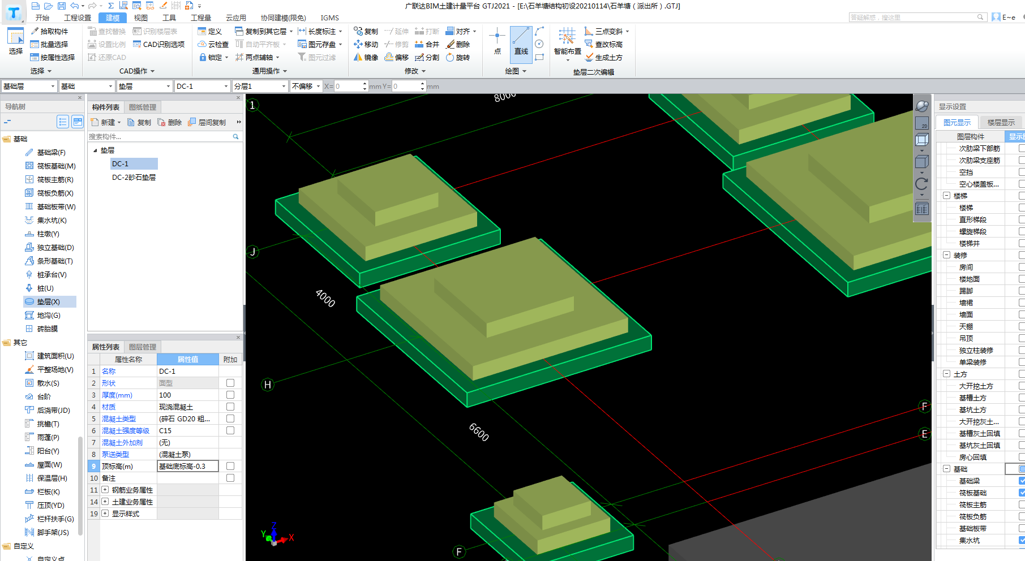Image resolution: width=1025 pixels, height=561 pixels.
Task: Click the 分割 split tool
Action: [427, 57]
